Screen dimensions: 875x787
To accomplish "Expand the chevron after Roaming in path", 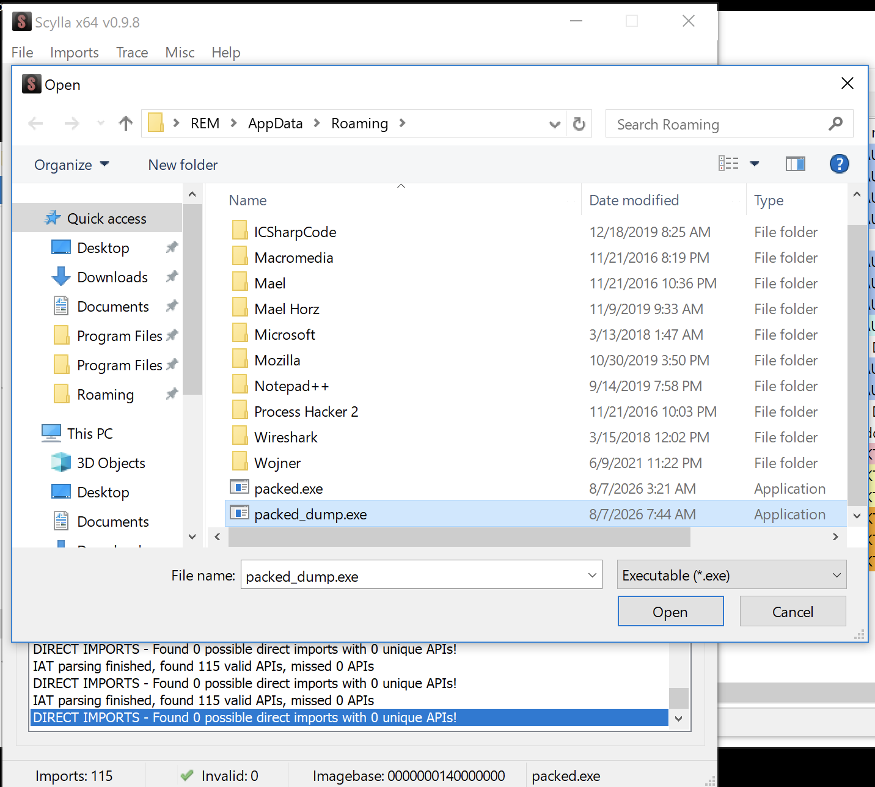I will [x=402, y=123].
